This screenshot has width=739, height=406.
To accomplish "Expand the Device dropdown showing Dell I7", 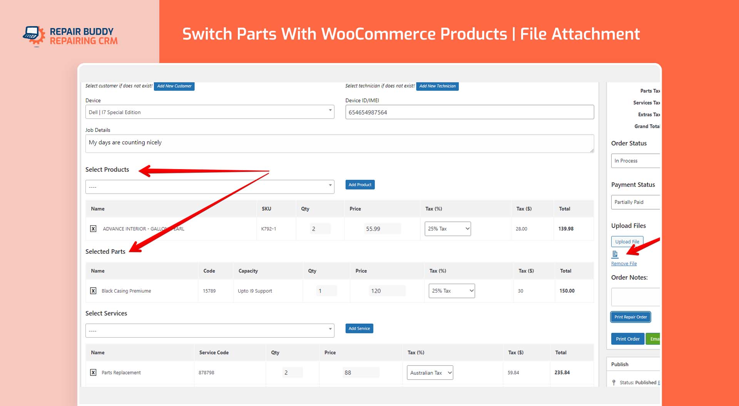I will point(210,112).
